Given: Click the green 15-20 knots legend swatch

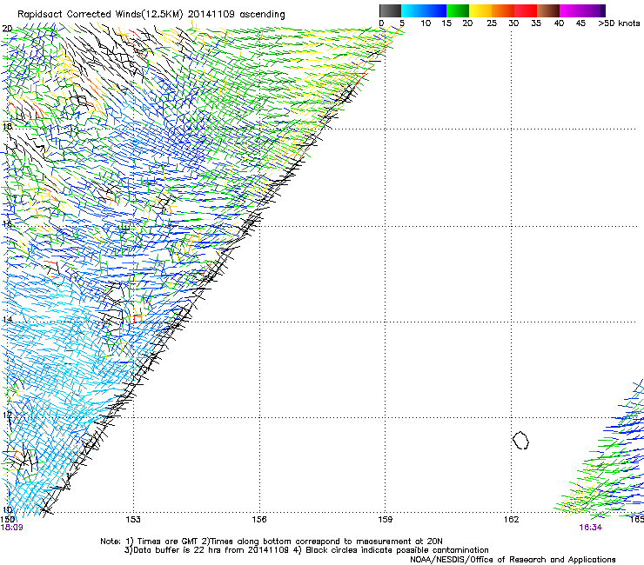Looking at the screenshot, I should click(458, 10).
